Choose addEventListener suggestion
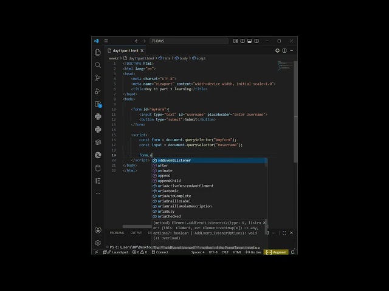 [208, 160]
